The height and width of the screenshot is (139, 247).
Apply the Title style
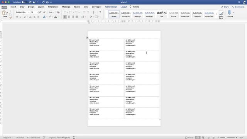(162, 14)
